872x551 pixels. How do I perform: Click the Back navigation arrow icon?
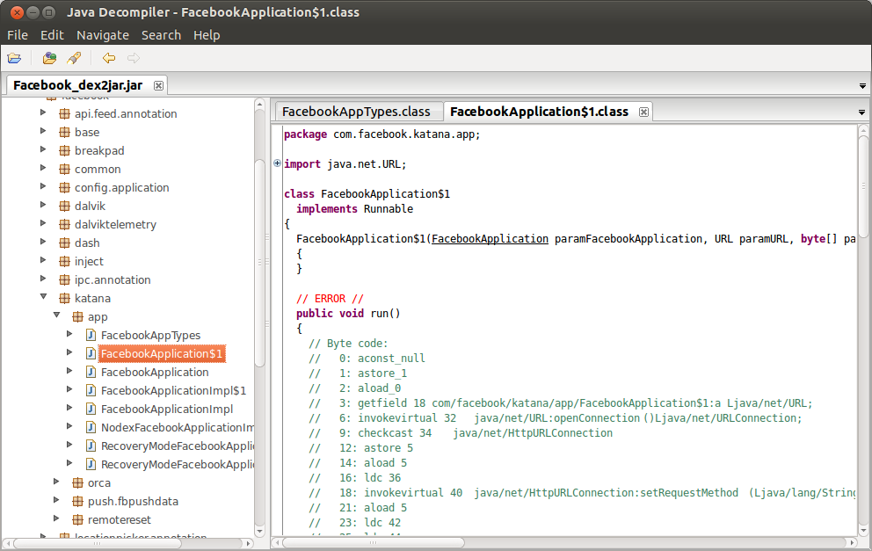[x=107, y=57]
